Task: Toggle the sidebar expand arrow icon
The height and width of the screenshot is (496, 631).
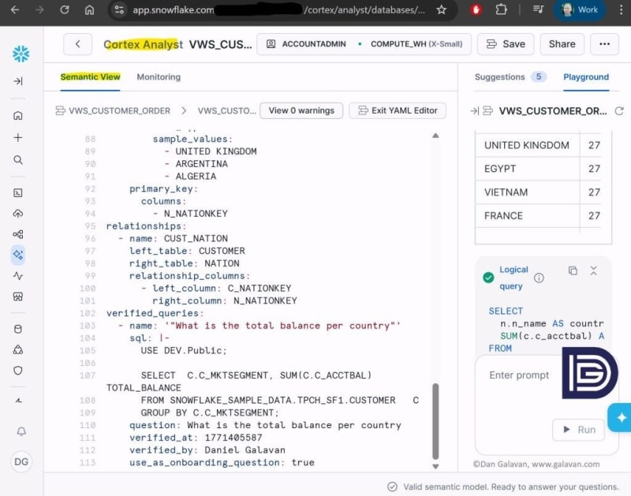Action: click(17, 81)
